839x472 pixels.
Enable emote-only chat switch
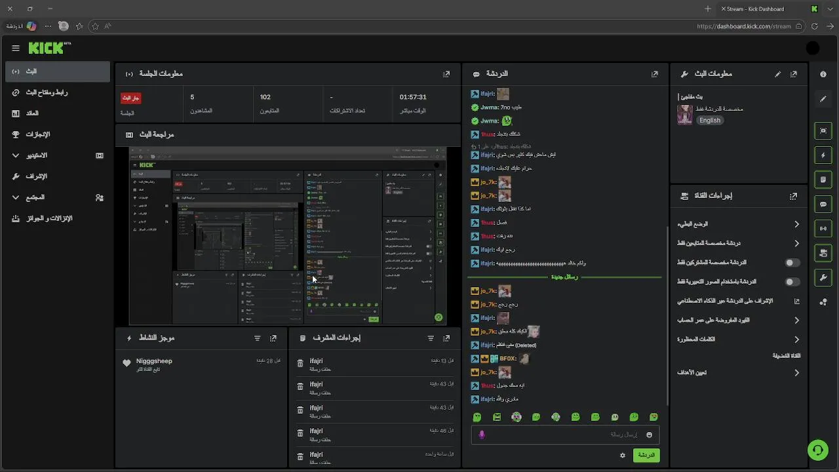[792, 282]
